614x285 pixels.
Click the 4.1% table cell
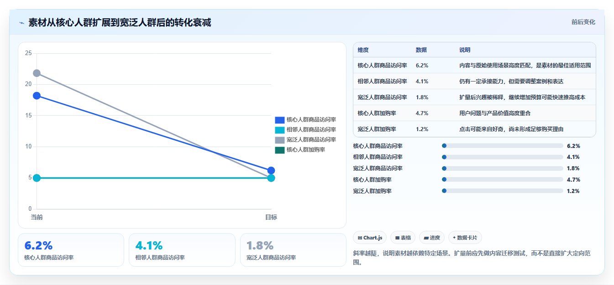tap(422, 81)
